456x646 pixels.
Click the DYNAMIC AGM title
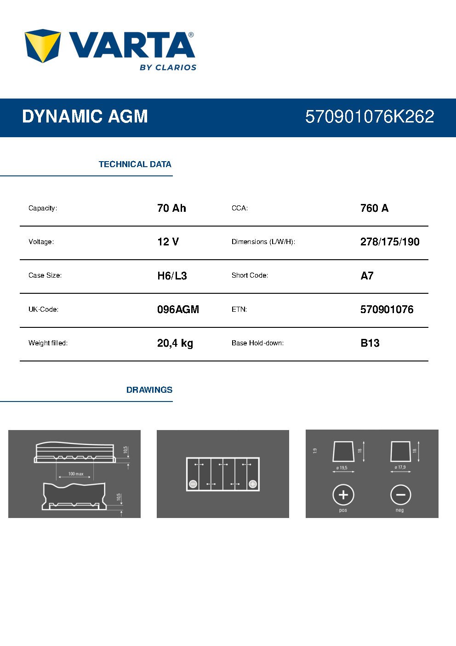[x=85, y=117]
